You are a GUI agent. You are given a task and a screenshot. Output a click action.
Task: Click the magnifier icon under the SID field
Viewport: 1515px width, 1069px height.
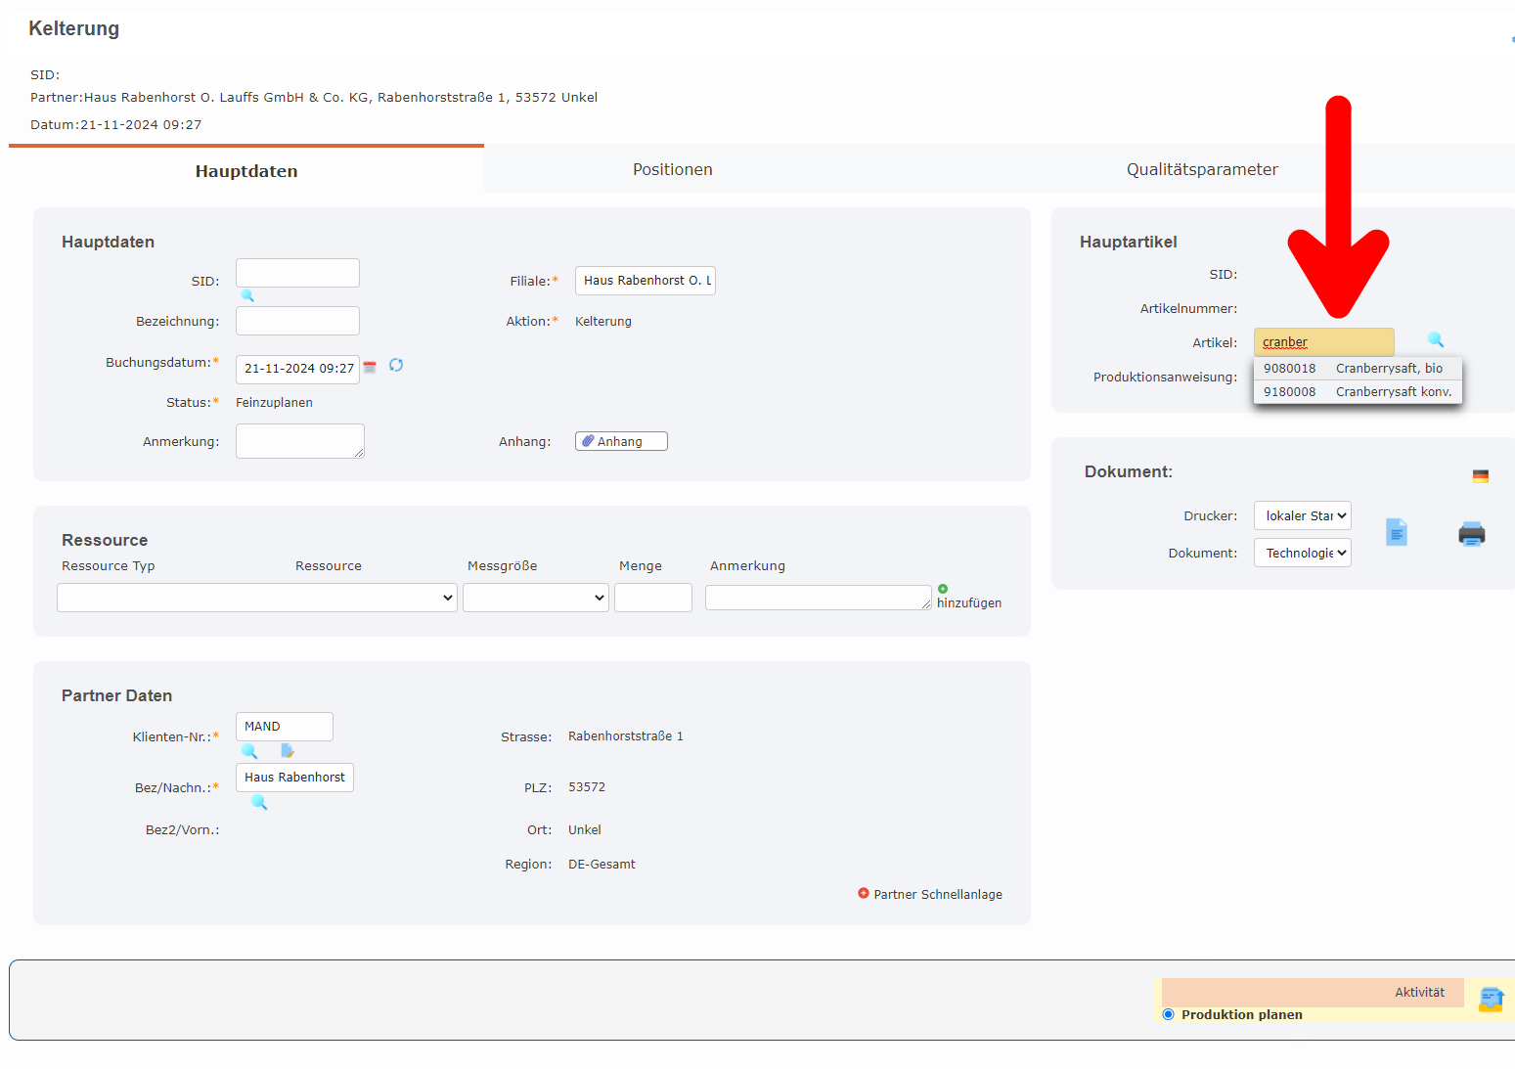pos(247,295)
